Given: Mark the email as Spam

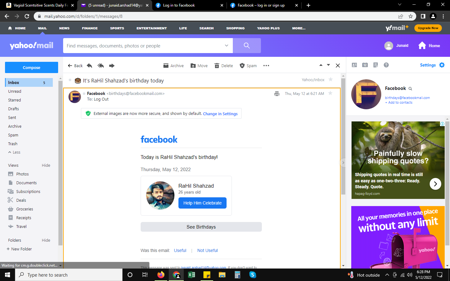Looking at the screenshot, I should (248, 66).
